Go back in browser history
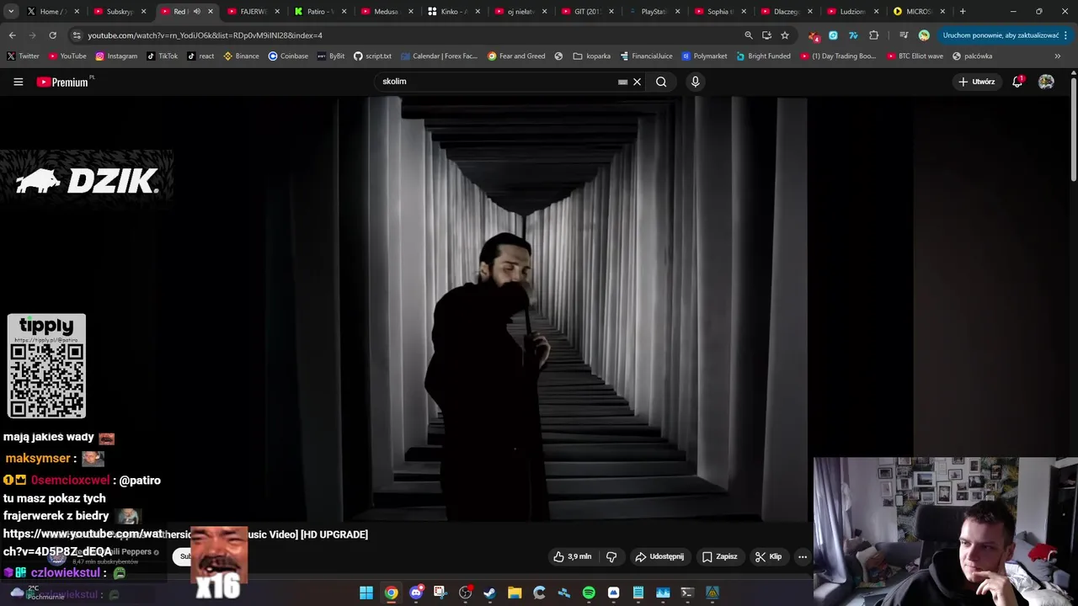 (13, 35)
